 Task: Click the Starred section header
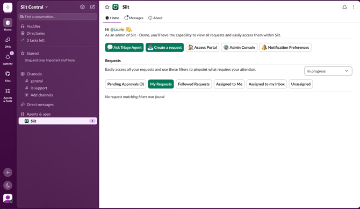pos(32,54)
